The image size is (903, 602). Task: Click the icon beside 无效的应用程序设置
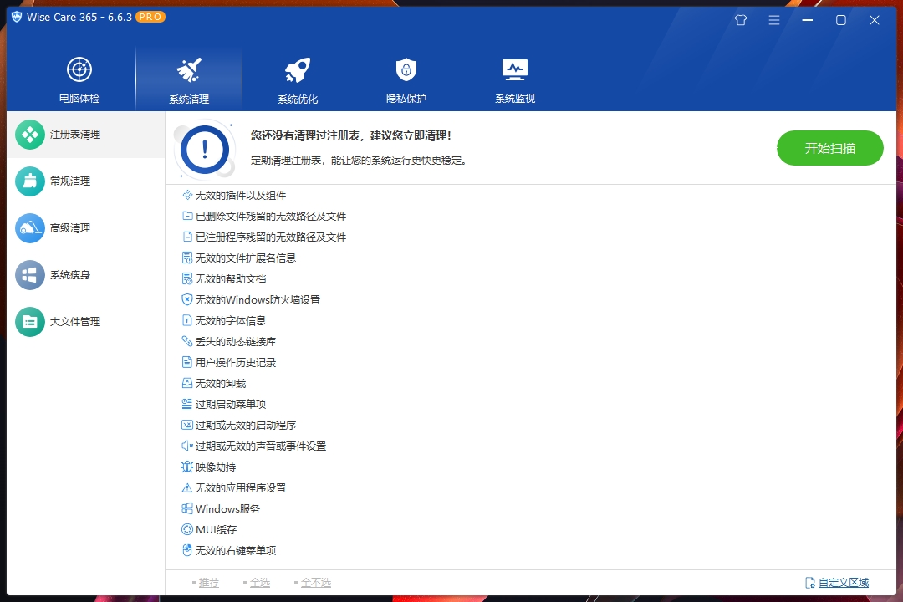tap(187, 488)
